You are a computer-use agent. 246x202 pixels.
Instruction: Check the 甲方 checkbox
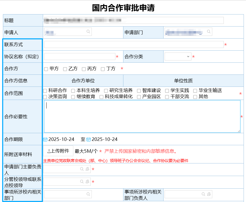[46, 69]
